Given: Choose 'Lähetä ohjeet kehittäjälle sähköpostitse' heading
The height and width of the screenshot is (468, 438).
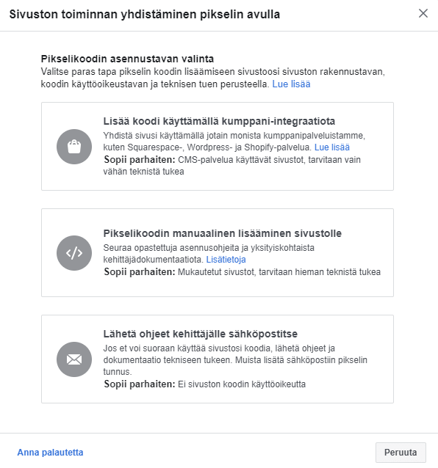Looking at the screenshot, I should click(x=201, y=334).
